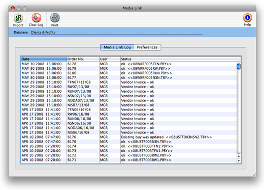Screen dimensions: 264x190
Task: Select order RW06/16/08 row
Action: 128,115
